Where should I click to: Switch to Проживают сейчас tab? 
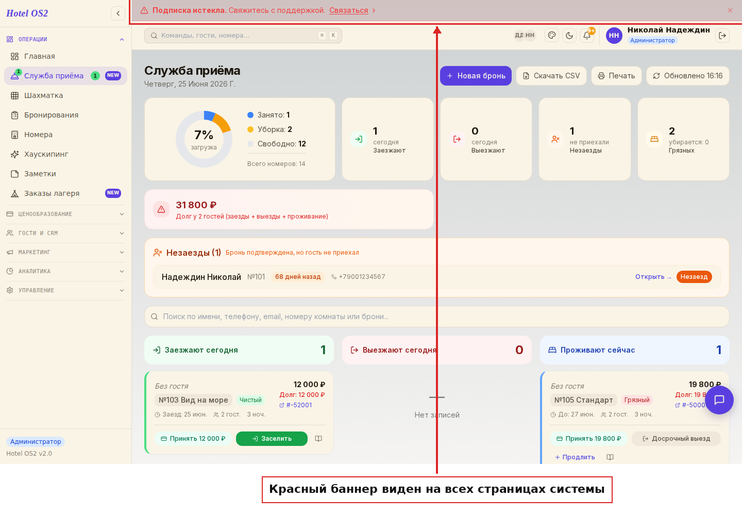point(635,350)
